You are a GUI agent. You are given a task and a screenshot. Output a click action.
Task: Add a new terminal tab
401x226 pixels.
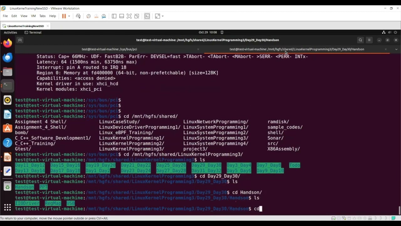[20, 40]
